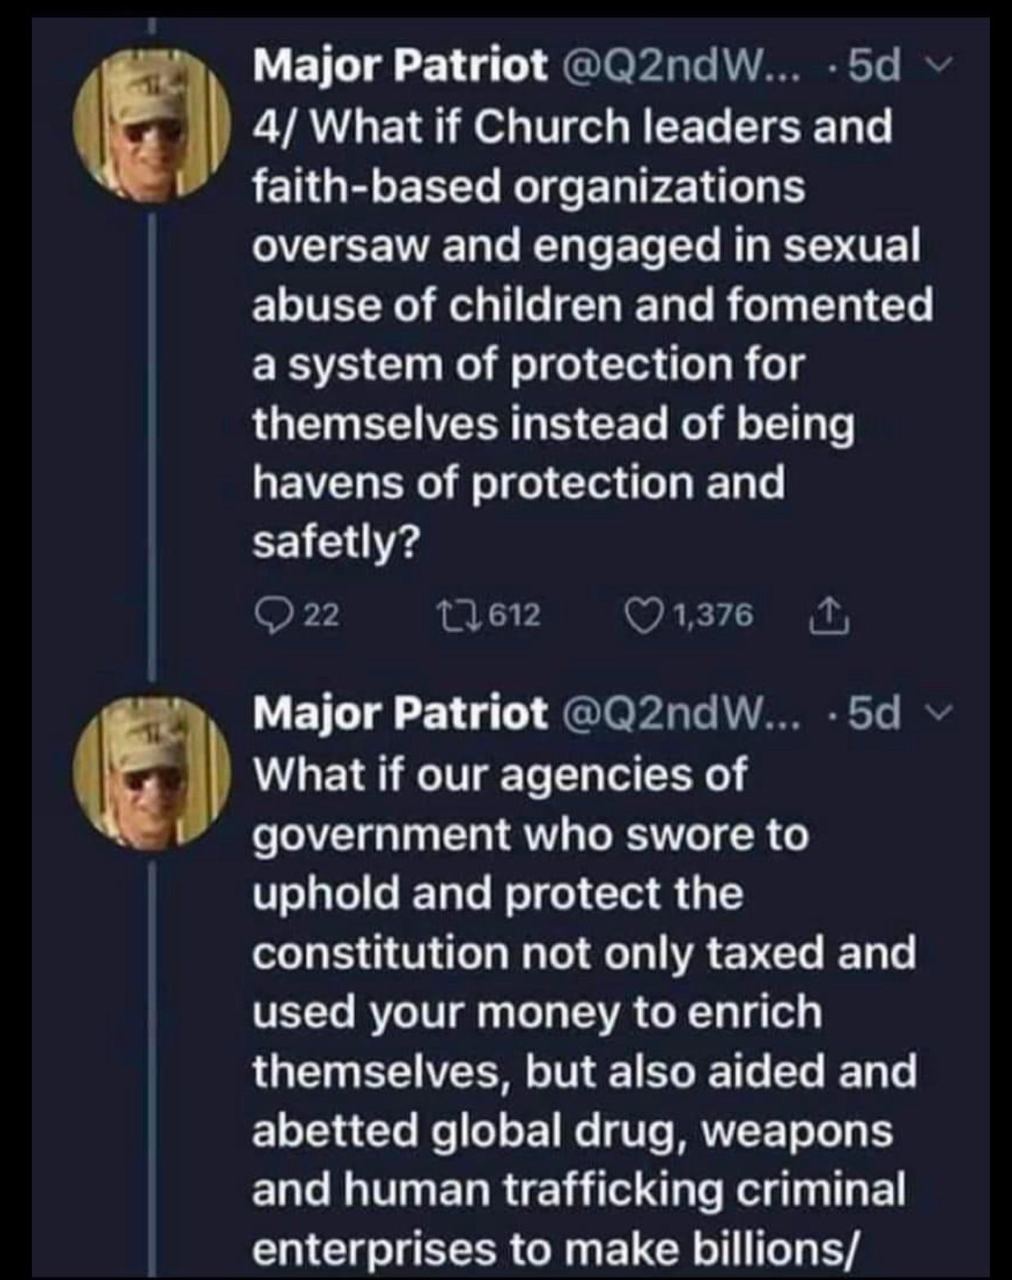Open the first tweet's 5d timestamp
The width and height of the screenshot is (1012, 1280).
tap(875, 65)
